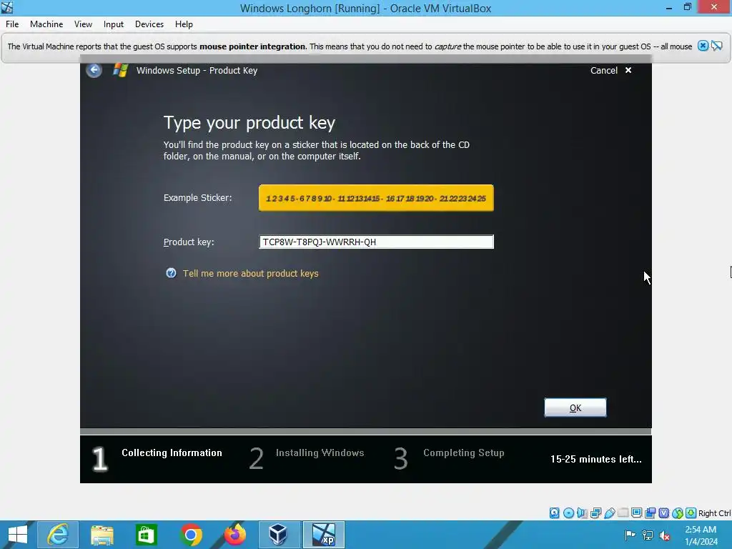
Task: Click the Cancel X in Windows Setup
Action: click(x=628, y=70)
